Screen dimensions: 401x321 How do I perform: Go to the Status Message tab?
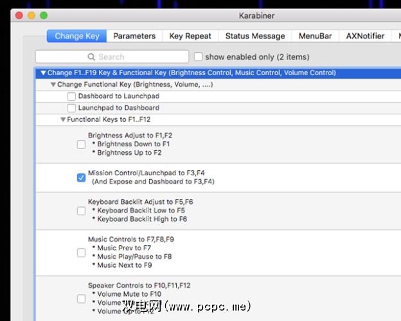(x=255, y=36)
